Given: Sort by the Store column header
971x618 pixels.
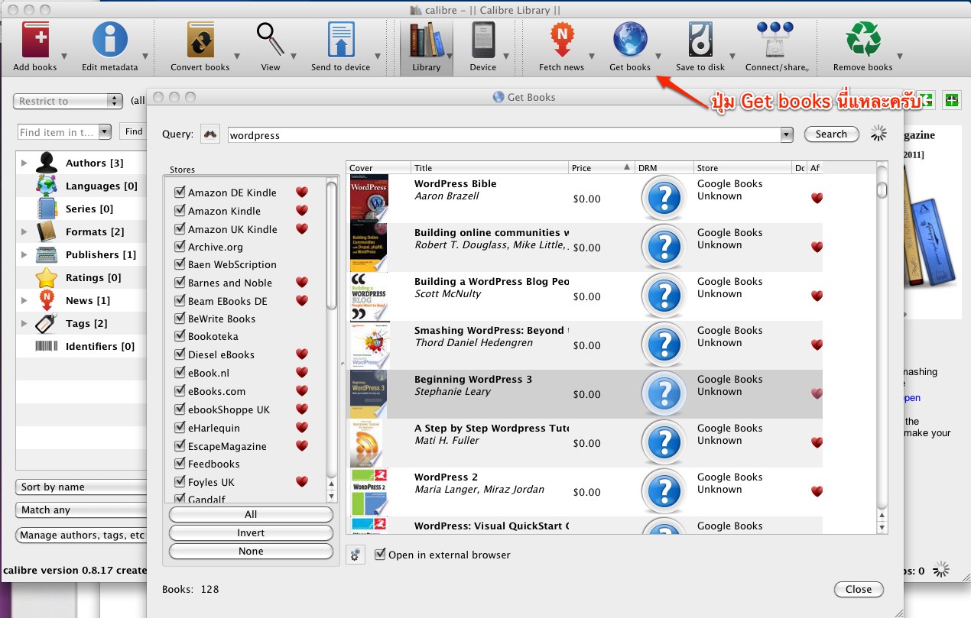Looking at the screenshot, I should (x=742, y=168).
